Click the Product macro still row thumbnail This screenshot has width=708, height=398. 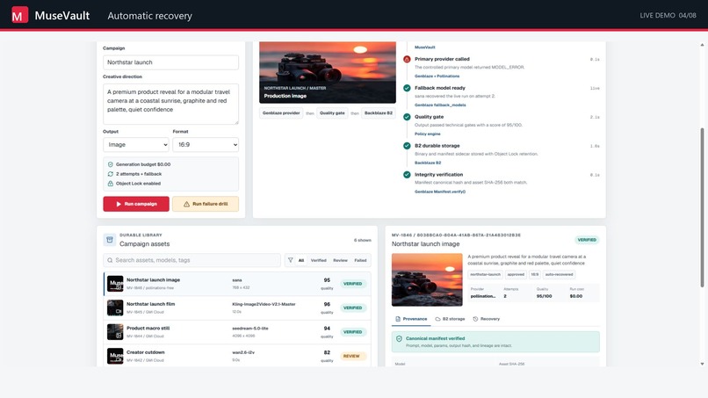[x=115, y=332]
